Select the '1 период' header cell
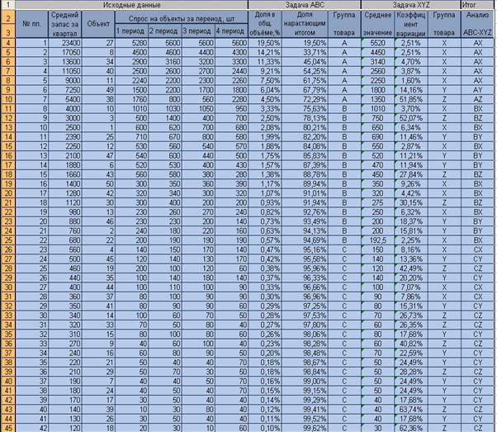 131,31
